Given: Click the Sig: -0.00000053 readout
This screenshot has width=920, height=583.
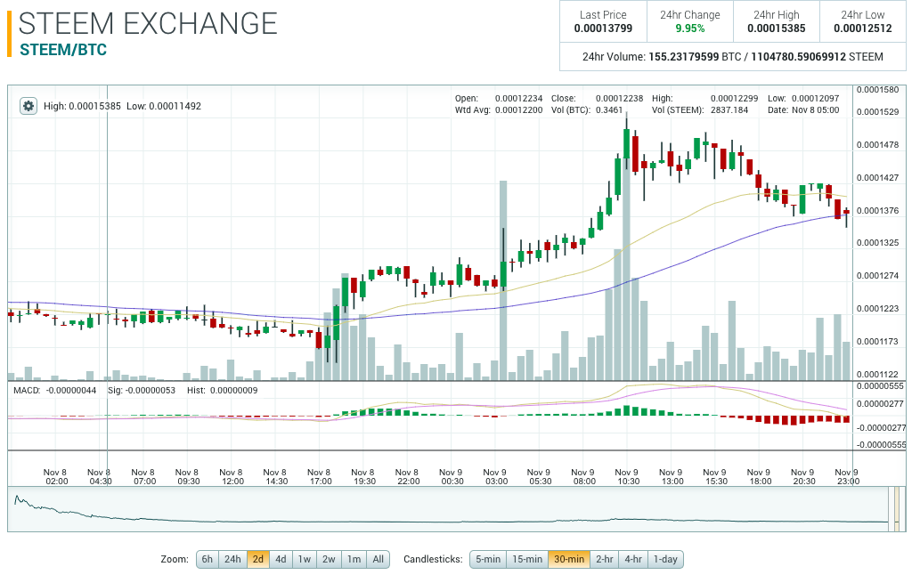Looking at the screenshot, I should (x=142, y=390).
